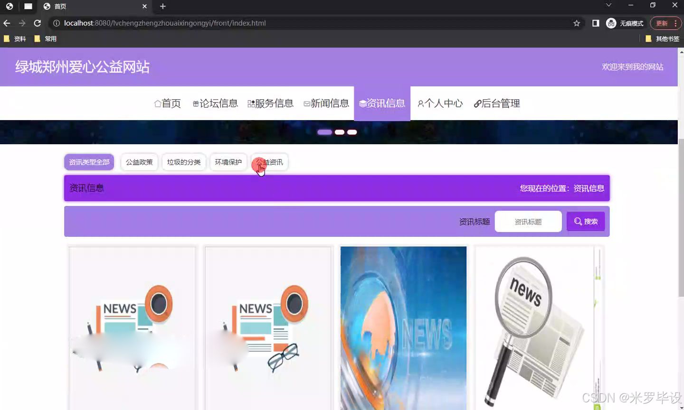
Task: Click the 欢迎来到我的网站 link
Action: pyautogui.click(x=633, y=67)
